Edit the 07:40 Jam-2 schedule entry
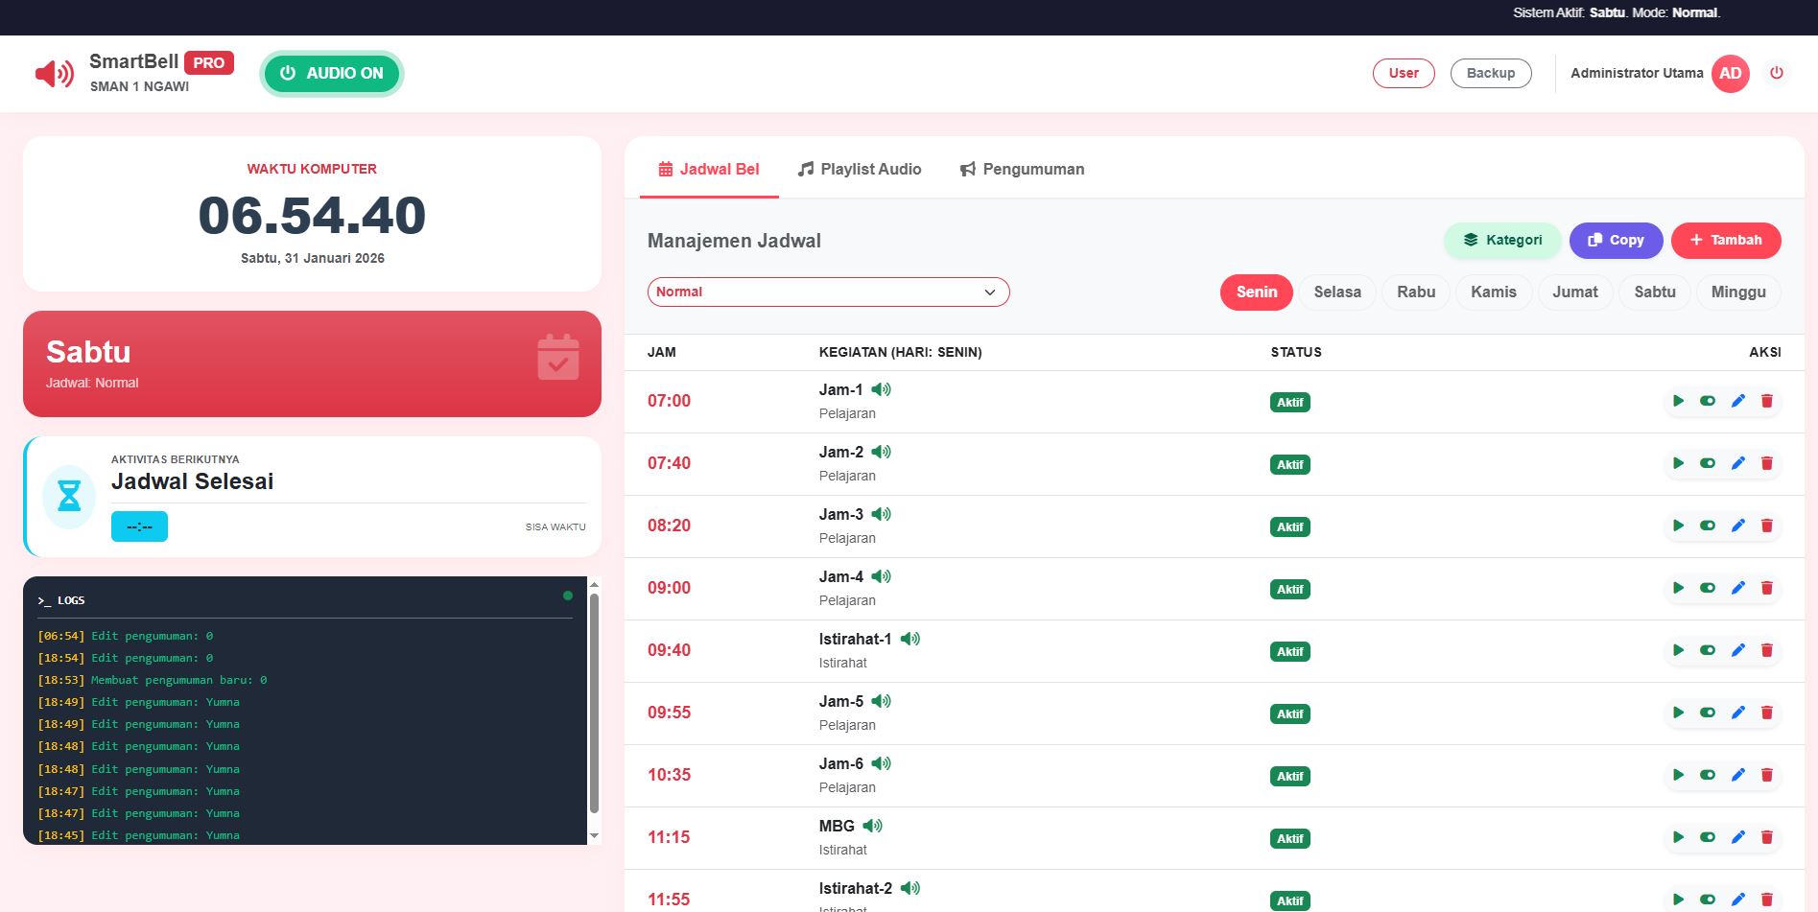Viewport: 1818px width, 912px height. pos(1737,463)
